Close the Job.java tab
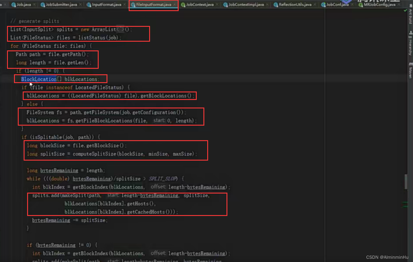This screenshot has height=262, width=413. 34,5
